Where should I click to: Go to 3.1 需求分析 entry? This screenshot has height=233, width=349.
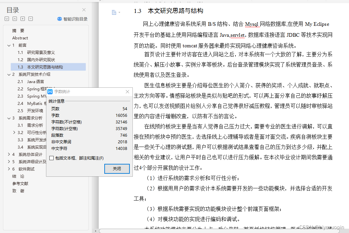pos(30,125)
